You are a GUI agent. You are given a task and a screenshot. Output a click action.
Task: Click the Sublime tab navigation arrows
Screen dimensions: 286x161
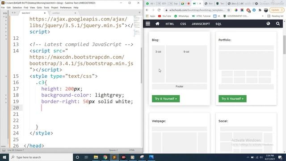[14, 13]
